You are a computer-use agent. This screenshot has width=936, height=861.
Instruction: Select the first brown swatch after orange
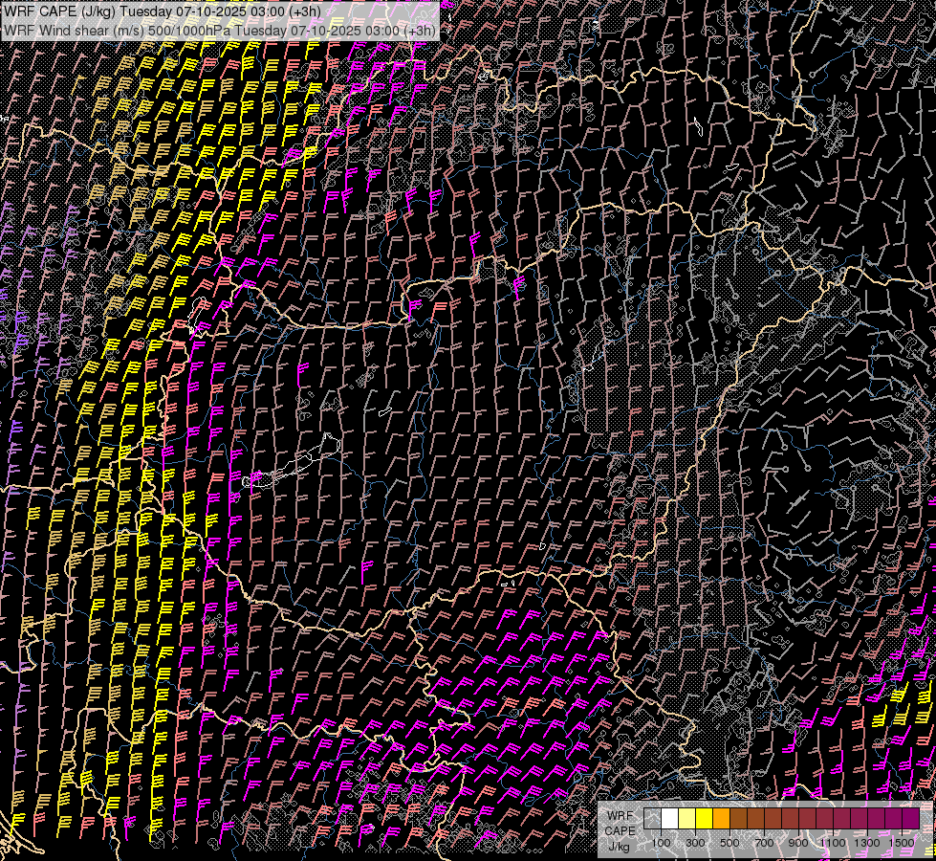[738, 819]
